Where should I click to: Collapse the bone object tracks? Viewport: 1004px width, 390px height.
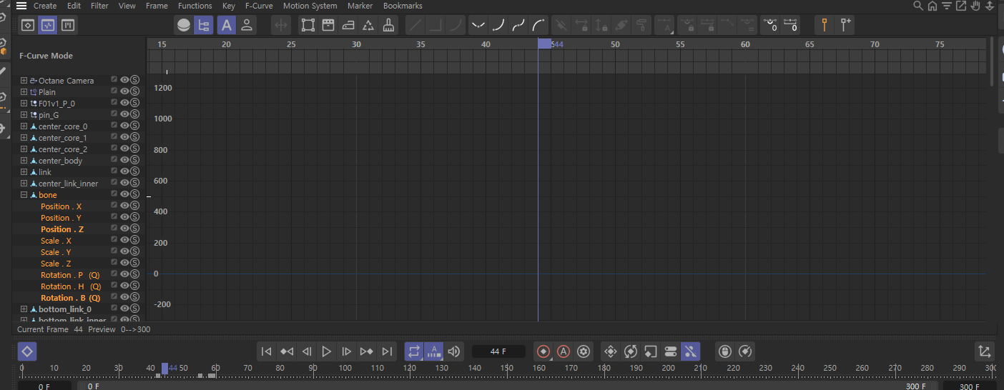pyautogui.click(x=24, y=195)
